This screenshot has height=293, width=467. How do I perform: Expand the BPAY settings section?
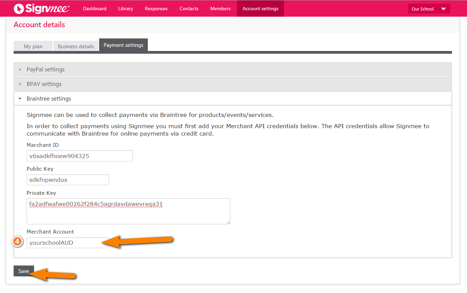[x=233, y=84]
